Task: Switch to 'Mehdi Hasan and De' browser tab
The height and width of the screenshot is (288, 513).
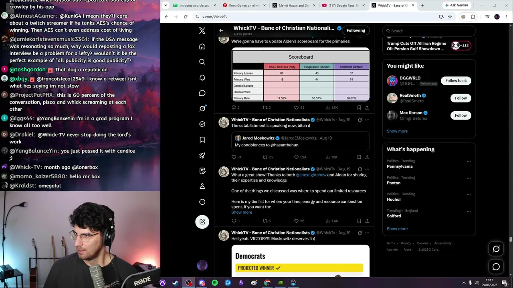Action: point(294,6)
